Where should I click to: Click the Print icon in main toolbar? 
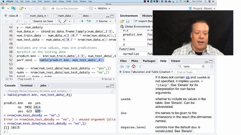(x=44, y=8)
